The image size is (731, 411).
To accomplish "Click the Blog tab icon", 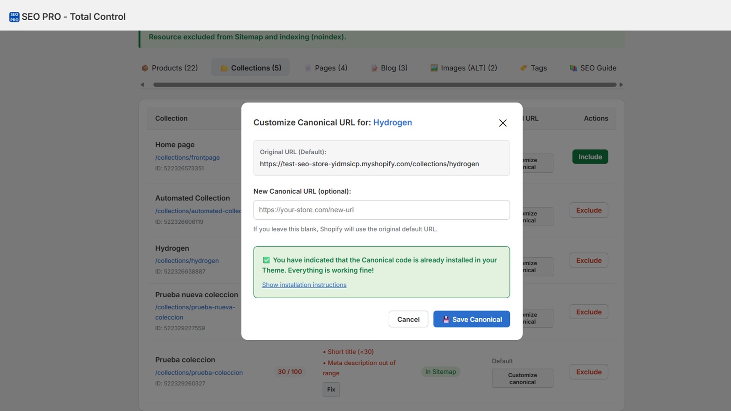I will (374, 68).
